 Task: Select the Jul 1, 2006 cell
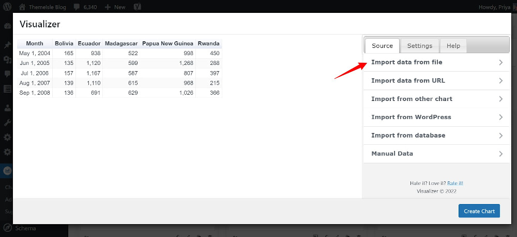click(35, 73)
